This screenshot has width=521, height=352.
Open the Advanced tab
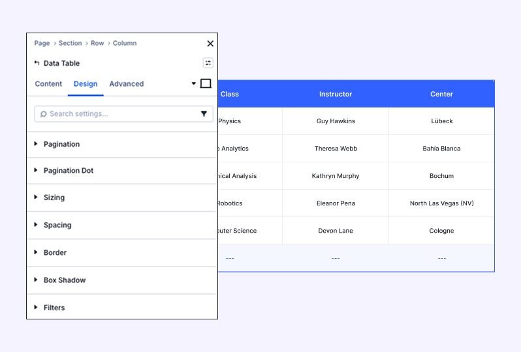click(126, 83)
